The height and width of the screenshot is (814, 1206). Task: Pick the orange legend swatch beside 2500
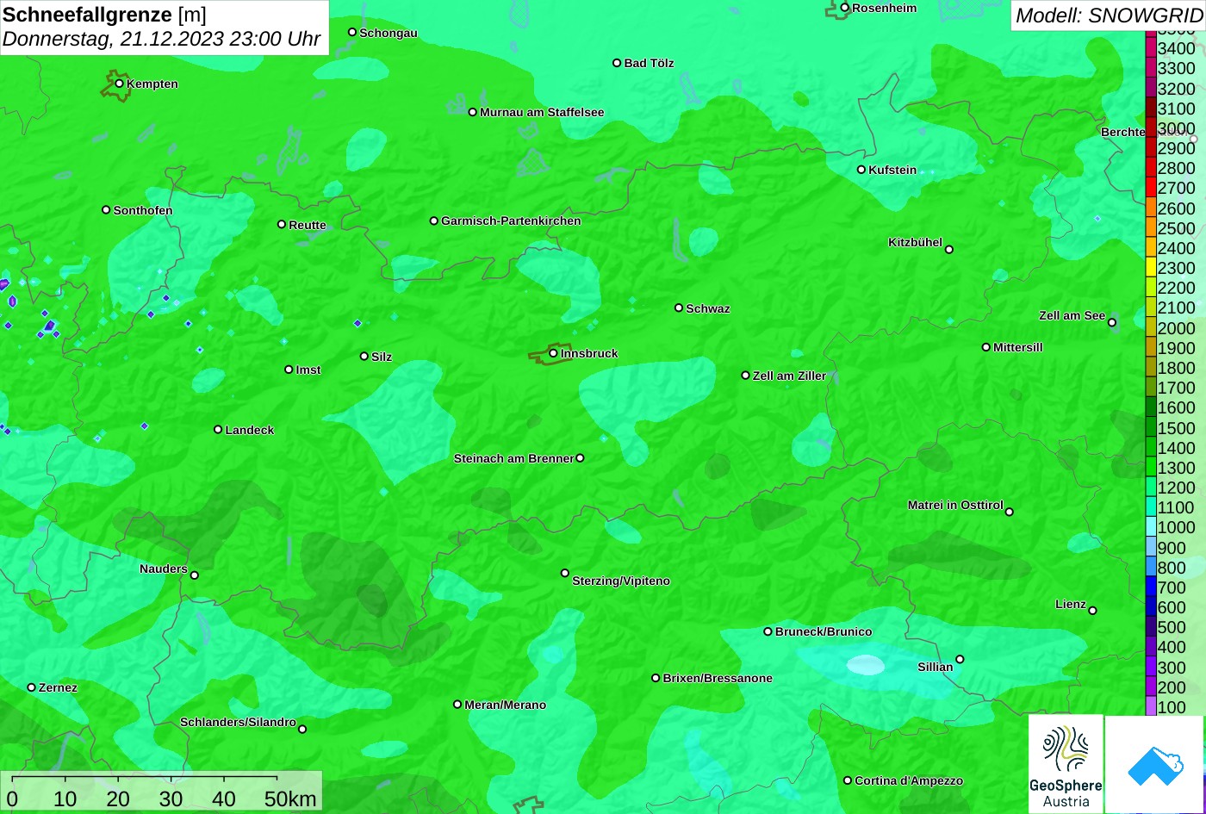click(x=1151, y=228)
